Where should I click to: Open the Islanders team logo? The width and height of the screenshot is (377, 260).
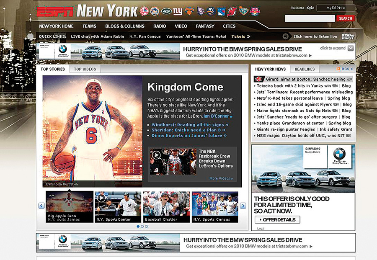[x=211, y=11]
